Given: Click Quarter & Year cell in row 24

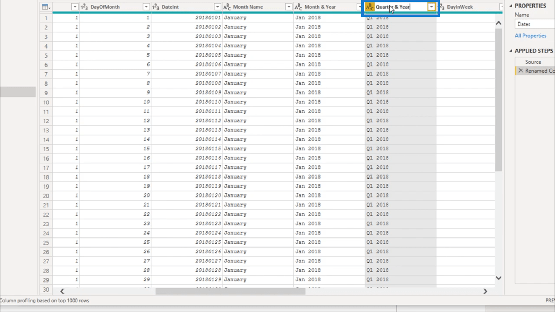Looking at the screenshot, I should coord(400,233).
